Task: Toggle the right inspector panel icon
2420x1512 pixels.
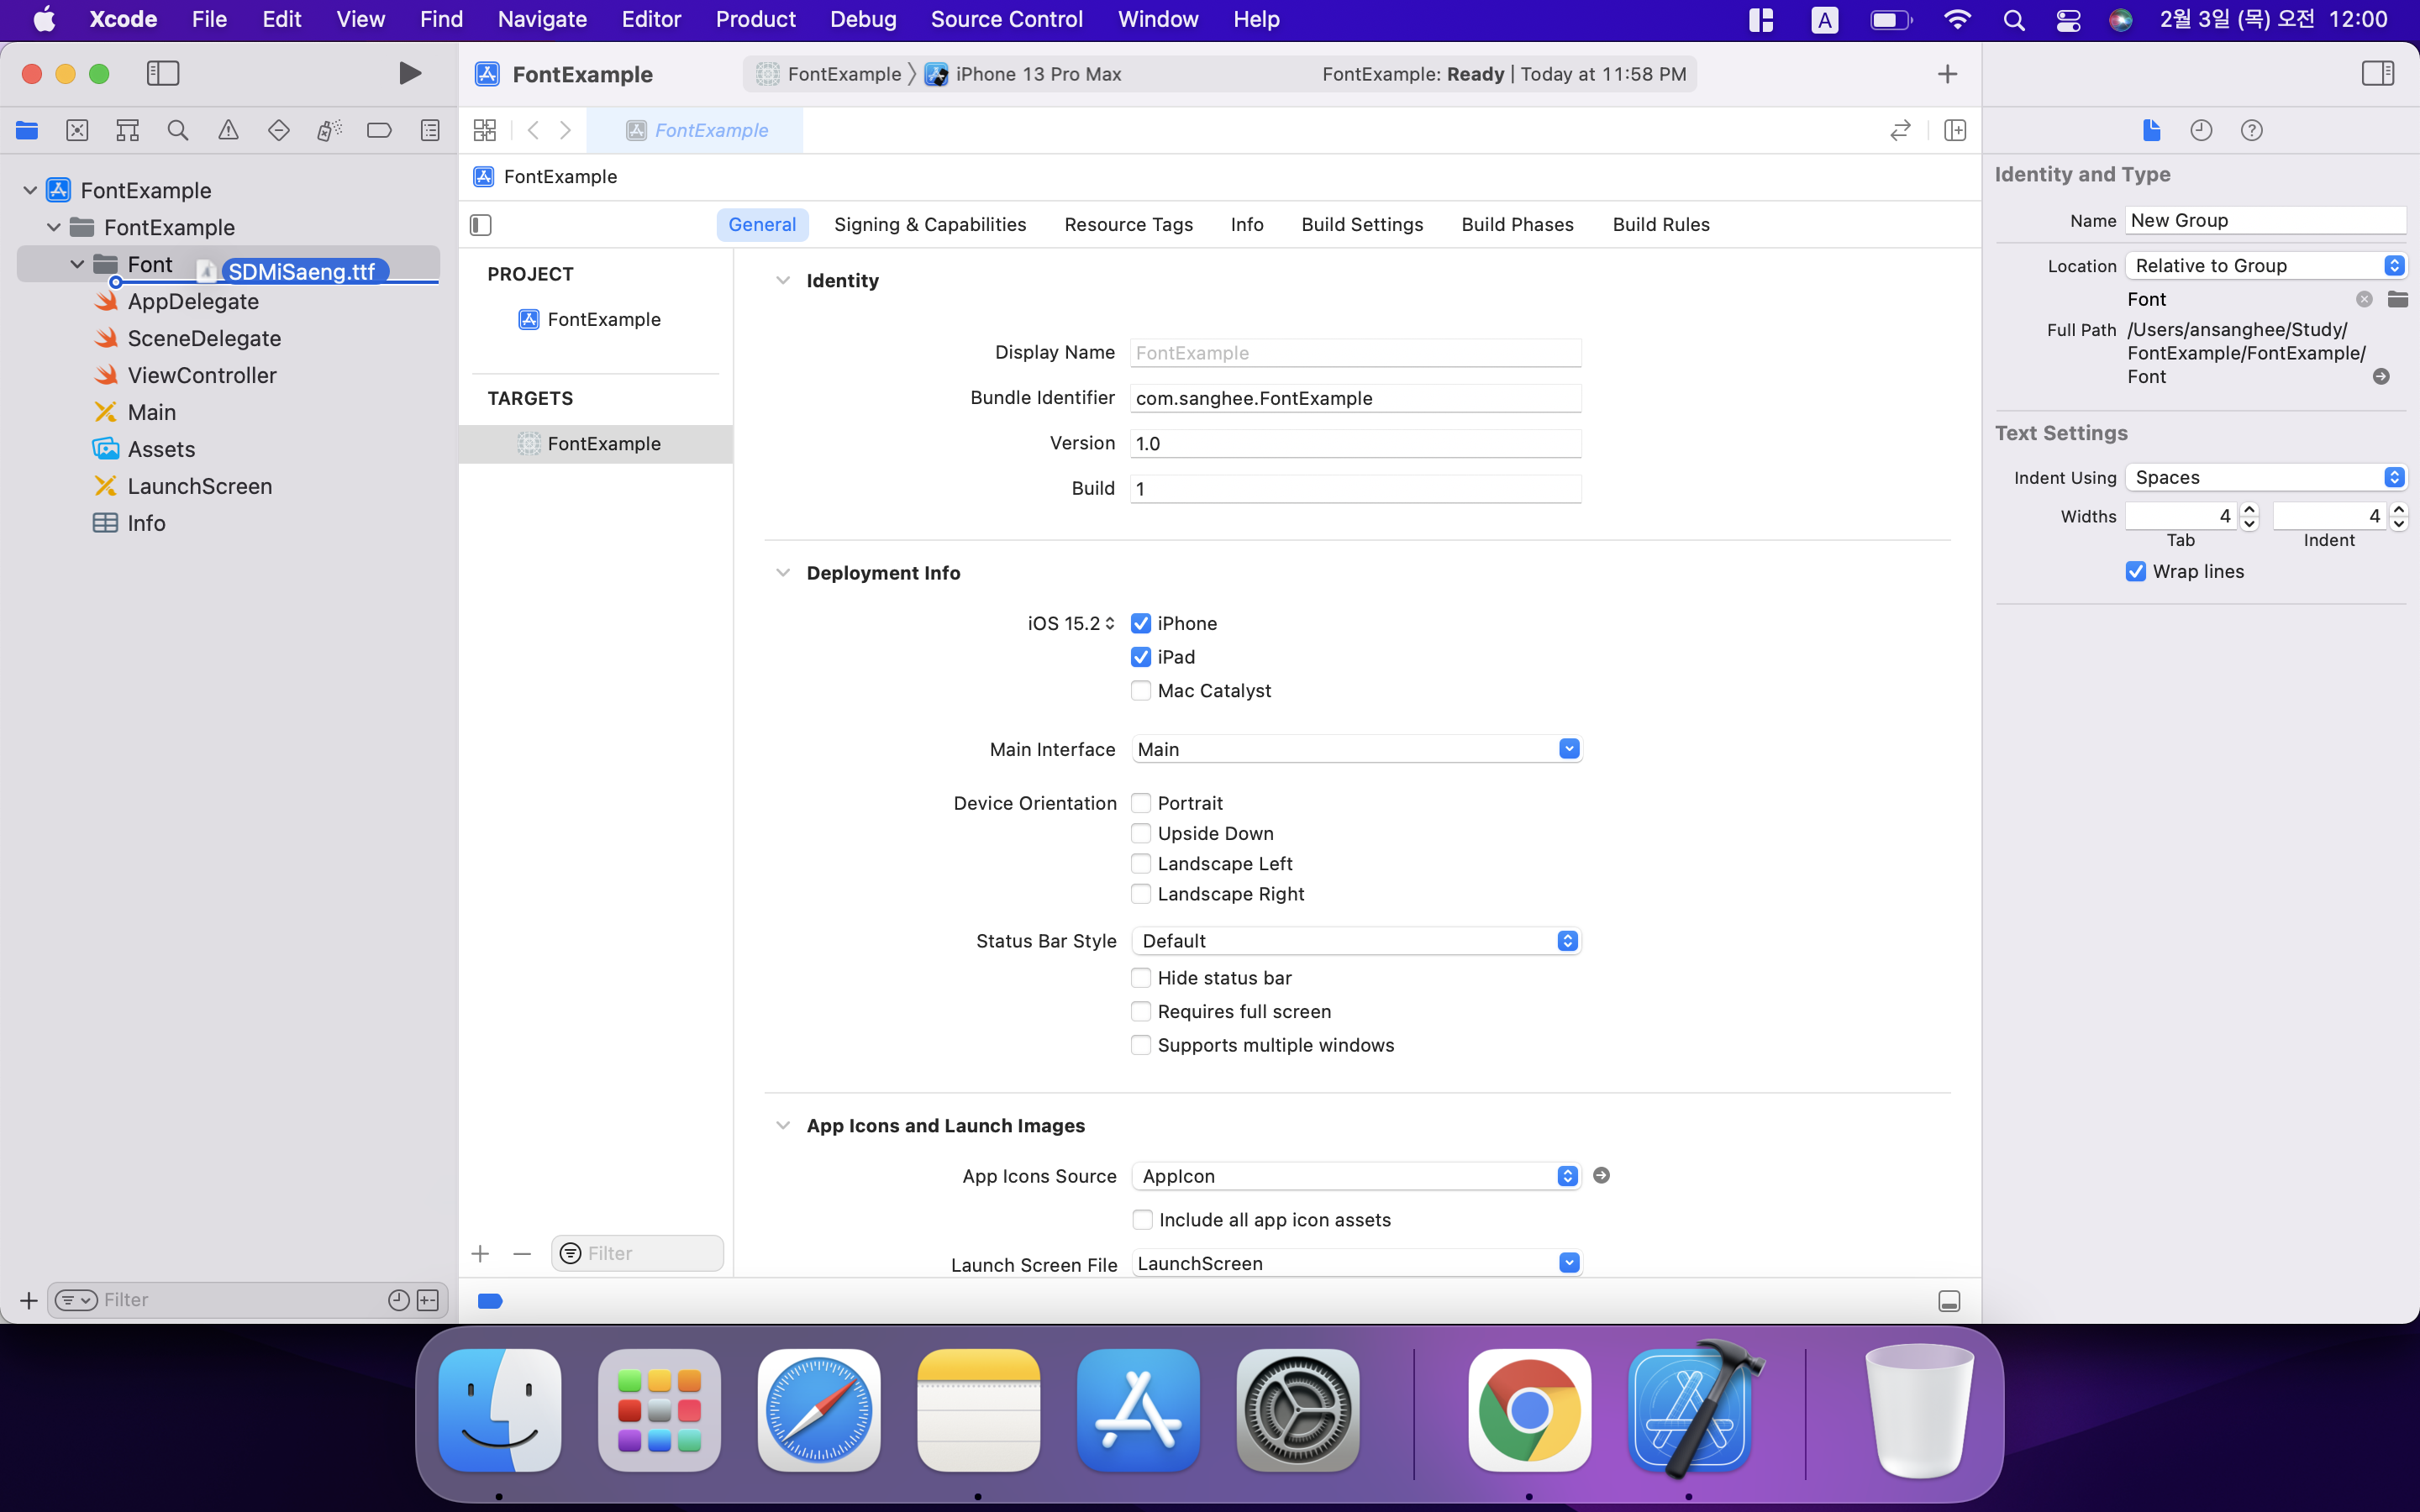Action: [x=2377, y=73]
